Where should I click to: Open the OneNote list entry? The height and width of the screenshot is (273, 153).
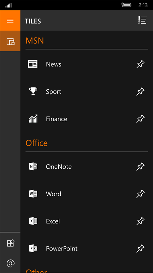pyautogui.click(x=87, y=167)
